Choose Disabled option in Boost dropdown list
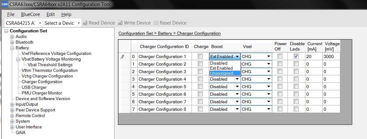Screen dimensions: 367x139 coord(219,63)
